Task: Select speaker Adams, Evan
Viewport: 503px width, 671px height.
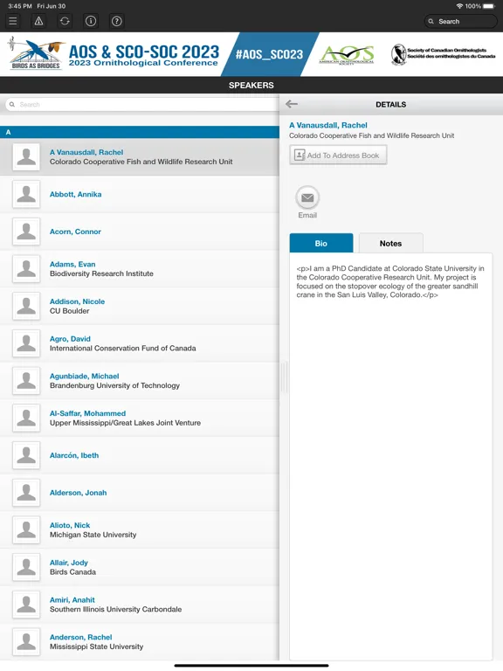Action: [140, 269]
